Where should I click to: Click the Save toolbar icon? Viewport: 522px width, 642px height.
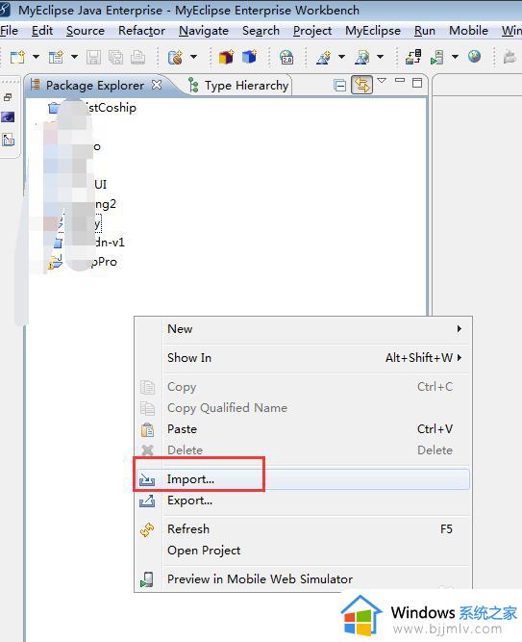pos(93,57)
